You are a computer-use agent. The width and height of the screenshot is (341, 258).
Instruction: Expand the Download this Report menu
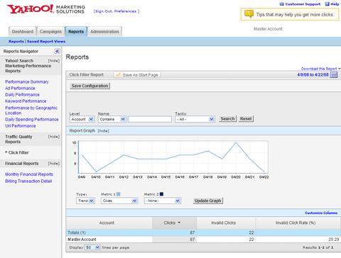(320, 69)
